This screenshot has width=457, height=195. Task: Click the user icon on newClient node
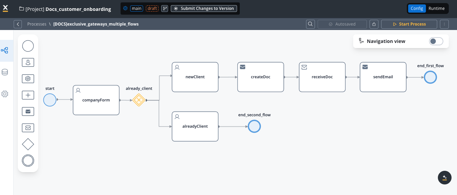(177, 67)
